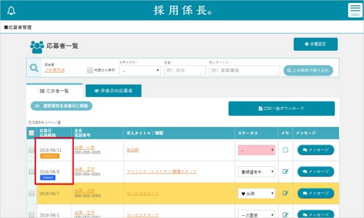Open the empty memo icon in the 2019/06/11 row
Screen dimensions: 364x218
pyautogui.click(x=286, y=150)
